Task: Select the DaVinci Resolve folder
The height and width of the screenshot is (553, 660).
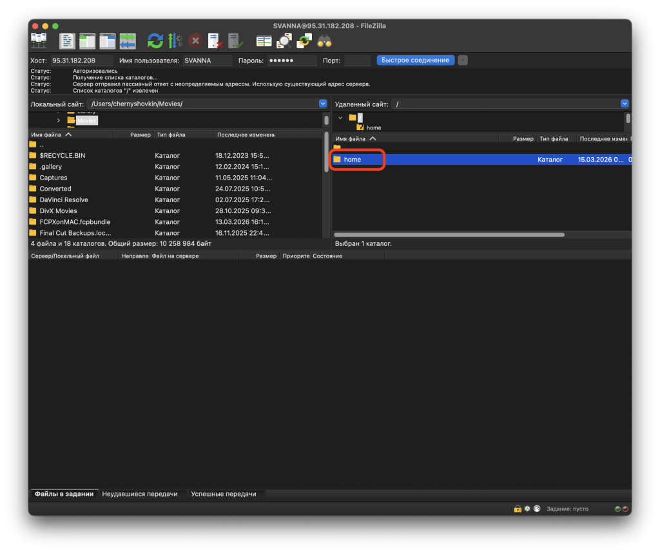Action: 63,200
